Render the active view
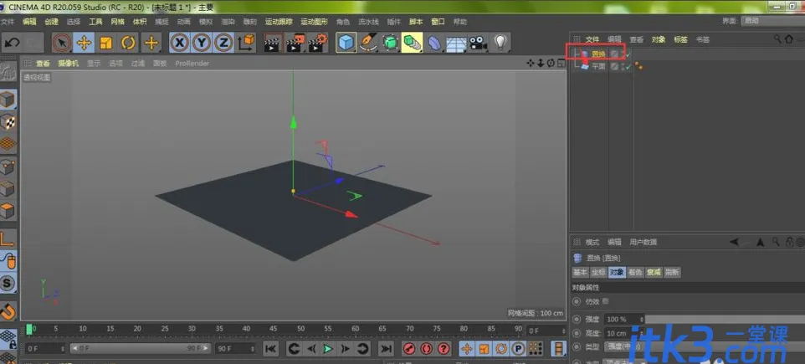805x364 pixels. (272, 44)
